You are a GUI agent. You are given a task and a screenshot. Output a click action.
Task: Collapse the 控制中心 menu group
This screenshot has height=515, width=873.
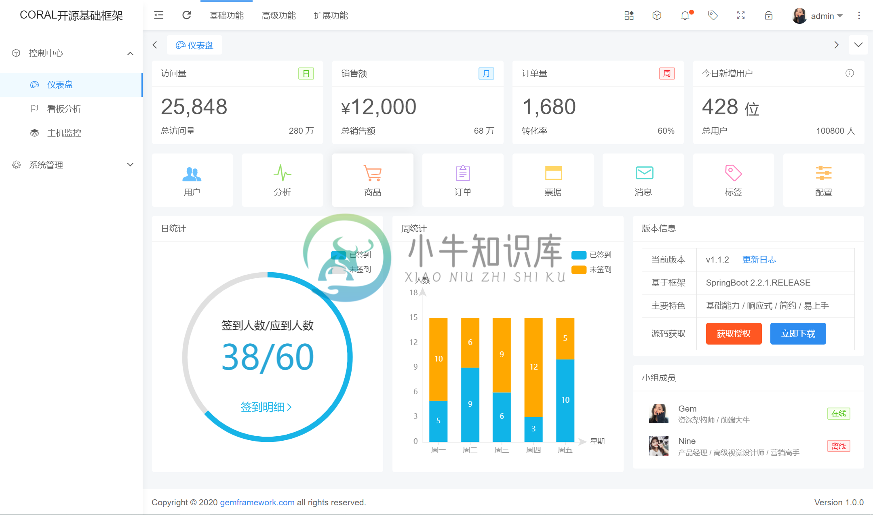pyautogui.click(x=71, y=53)
